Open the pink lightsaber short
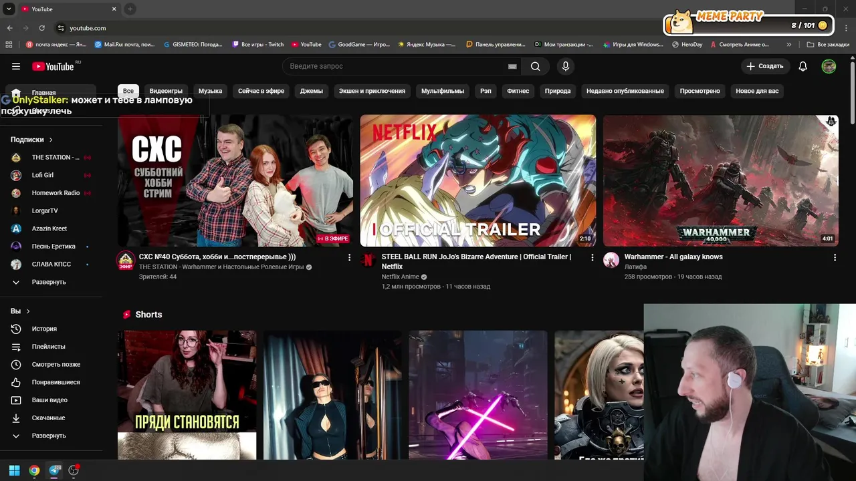856x481 pixels. [478, 395]
